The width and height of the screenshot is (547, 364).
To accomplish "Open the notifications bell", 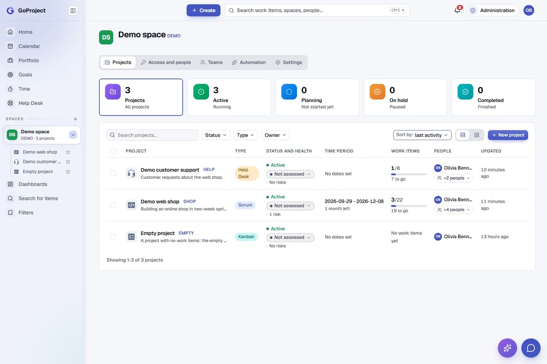I will click(457, 10).
